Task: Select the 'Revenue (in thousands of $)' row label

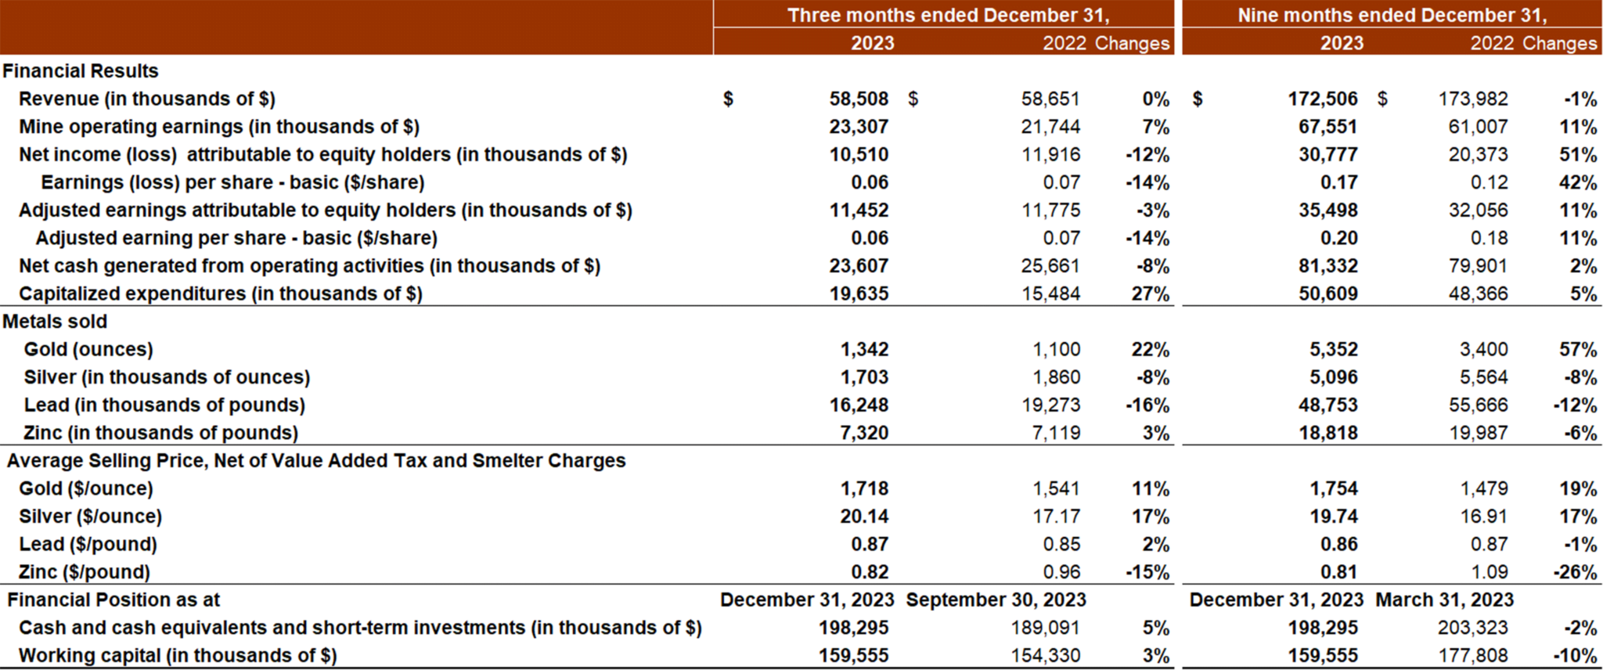Action: pos(147,99)
